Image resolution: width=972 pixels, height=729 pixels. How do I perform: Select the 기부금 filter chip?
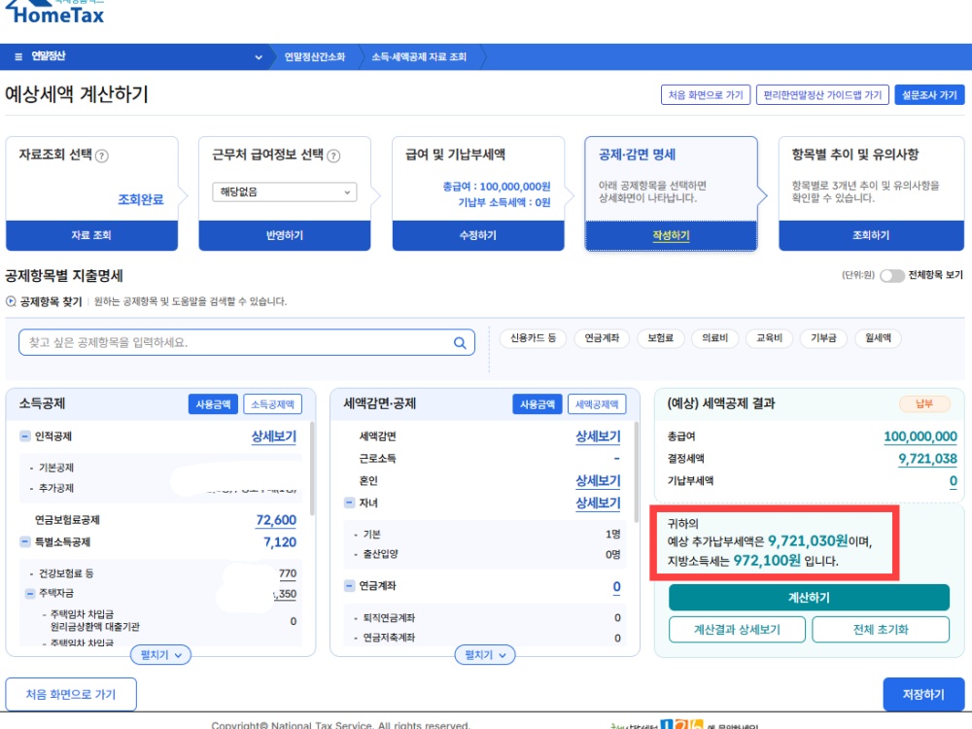point(824,338)
